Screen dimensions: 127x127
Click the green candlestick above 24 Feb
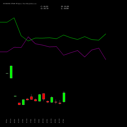(x=52, y=100)
